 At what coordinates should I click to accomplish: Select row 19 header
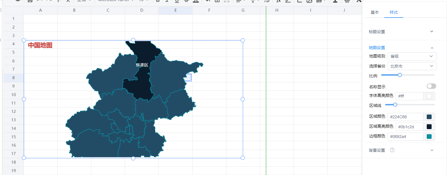14,171
